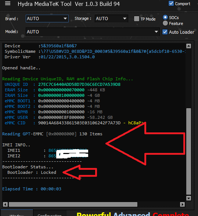Click the Device value 5&39560a1f&0&7
This screenshot has height=216, width=198.
(59, 46)
